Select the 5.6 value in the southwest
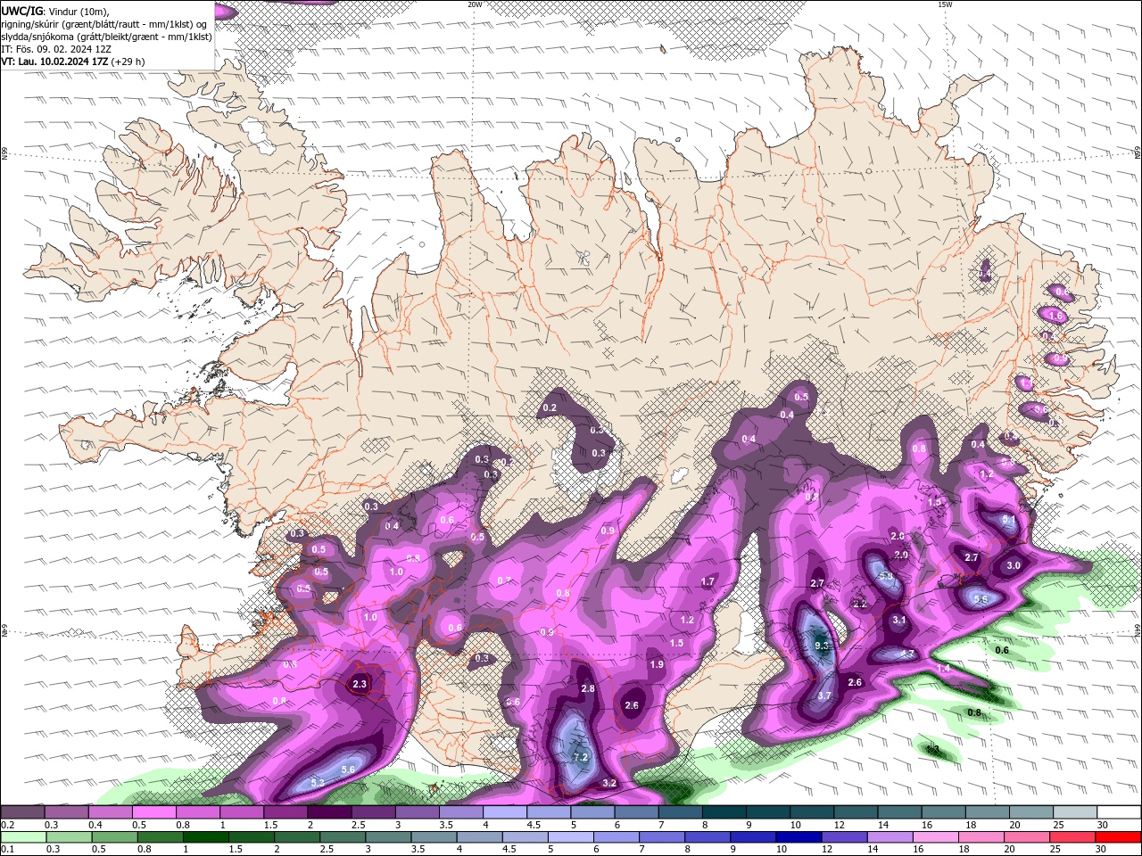This screenshot has width=1142, height=856. 348,770
